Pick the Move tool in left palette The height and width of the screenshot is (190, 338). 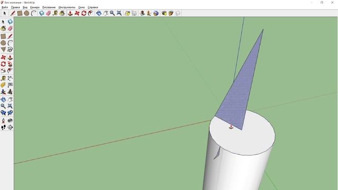coord(3,58)
